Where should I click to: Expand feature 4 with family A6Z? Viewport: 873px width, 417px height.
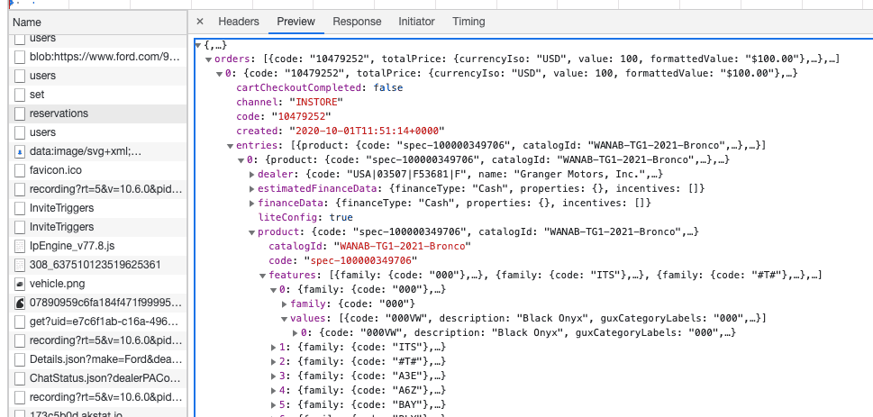[x=273, y=391]
